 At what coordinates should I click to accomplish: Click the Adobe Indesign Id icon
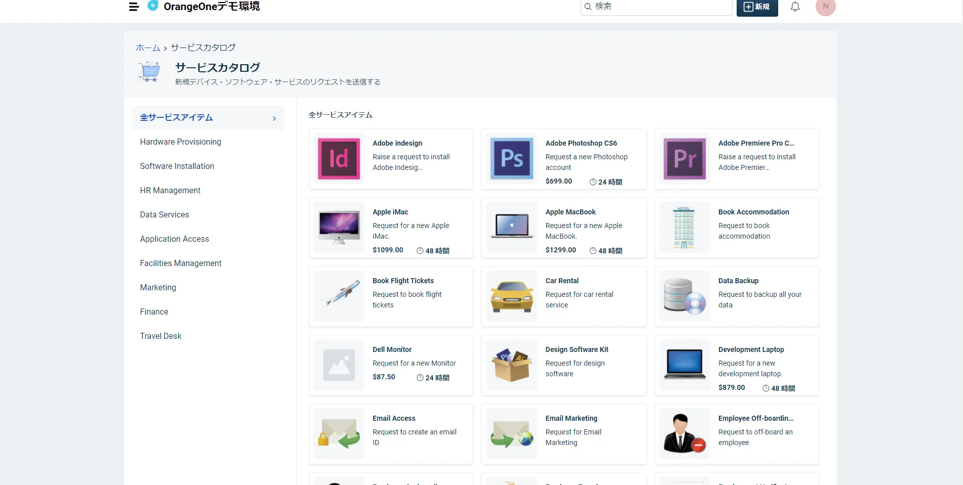click(x=339, y=159)
